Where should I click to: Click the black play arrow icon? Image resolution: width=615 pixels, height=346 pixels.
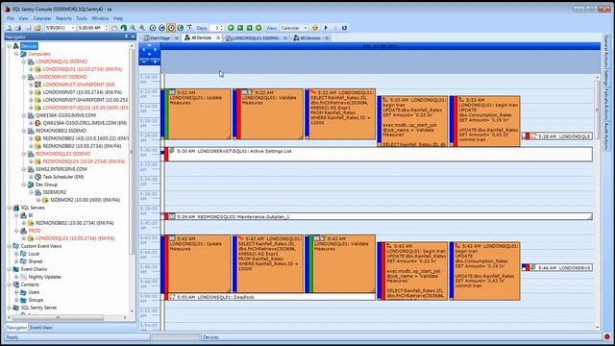coord(326,28)
